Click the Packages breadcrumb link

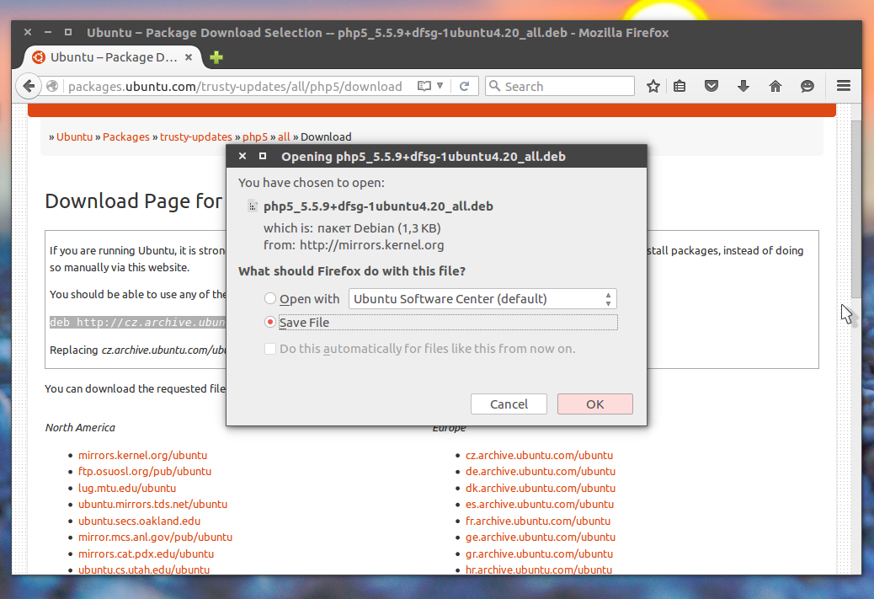(126, 136)
